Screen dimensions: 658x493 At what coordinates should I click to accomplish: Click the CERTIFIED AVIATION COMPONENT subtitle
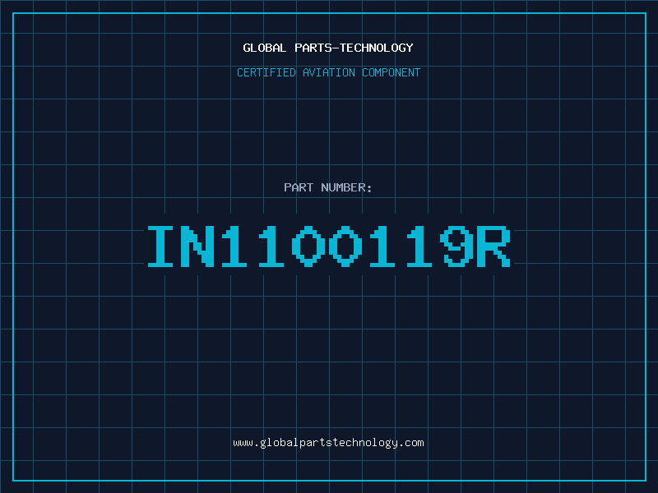[x=328, y=72]
